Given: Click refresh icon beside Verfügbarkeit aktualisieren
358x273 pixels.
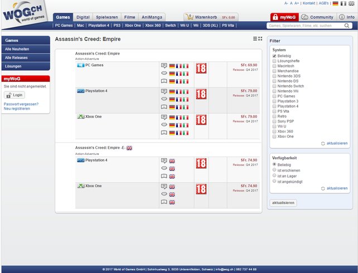Looking at the screenshot, I should 323,188.
